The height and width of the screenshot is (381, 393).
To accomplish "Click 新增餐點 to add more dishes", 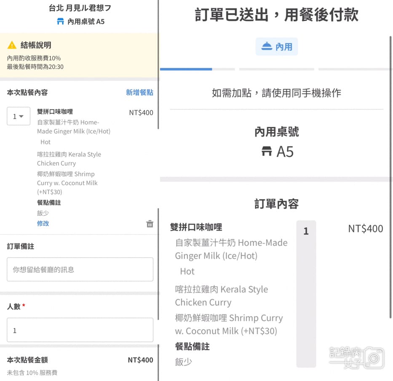I will (139, 92).
